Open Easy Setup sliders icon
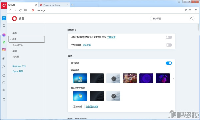 tap(196, 10)
